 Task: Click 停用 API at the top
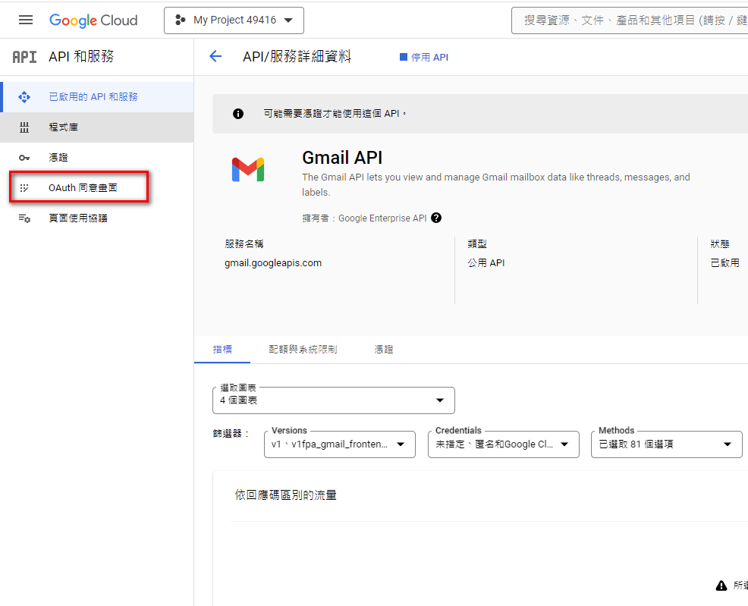pyautogui.click(x=423, y=56)
